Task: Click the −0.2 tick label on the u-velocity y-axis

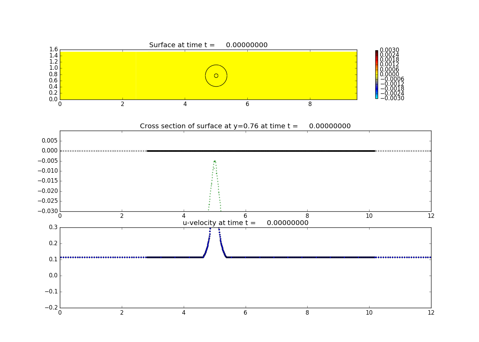Action: [51, 307]
